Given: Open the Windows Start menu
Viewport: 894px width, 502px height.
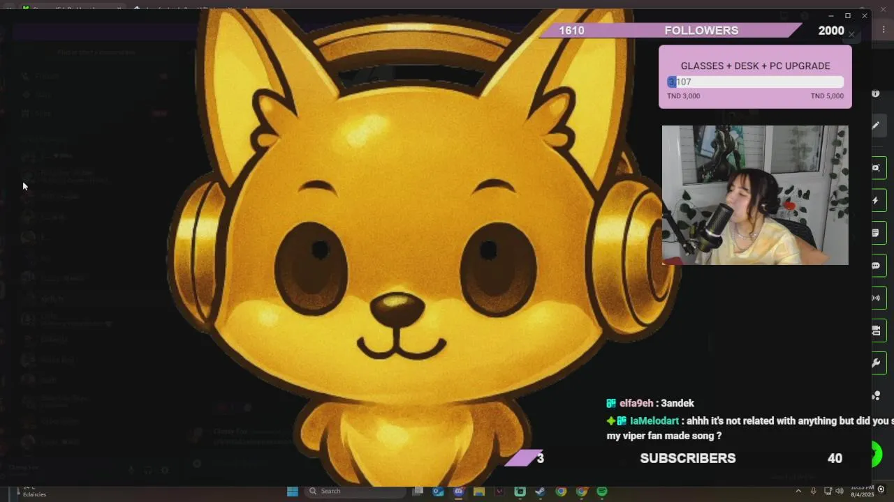Looking at the screenshot, I should 293,492.
